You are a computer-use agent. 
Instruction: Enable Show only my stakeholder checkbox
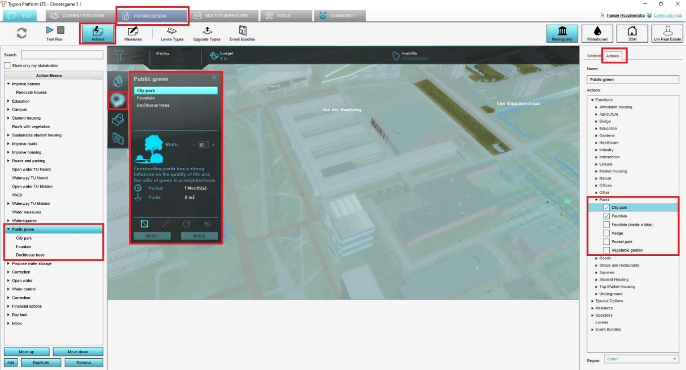click(7, 65)
